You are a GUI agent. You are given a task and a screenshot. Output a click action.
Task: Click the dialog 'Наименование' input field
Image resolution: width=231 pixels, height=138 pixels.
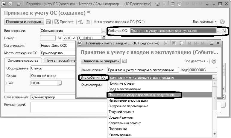point(143,70)
